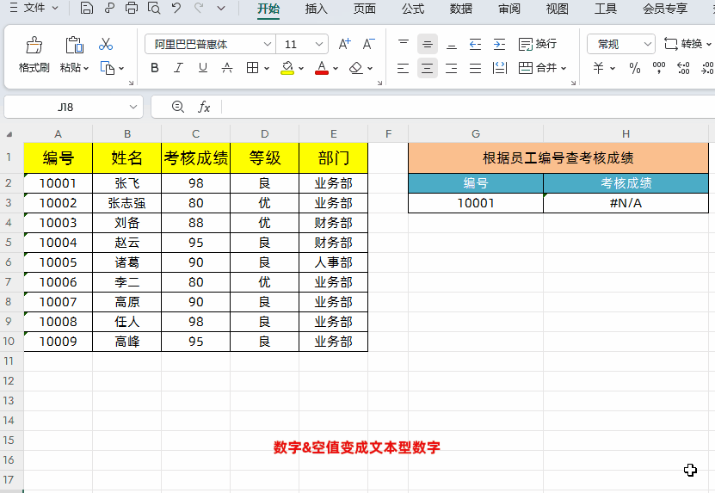Open the font size dropdown

point(318,44)
